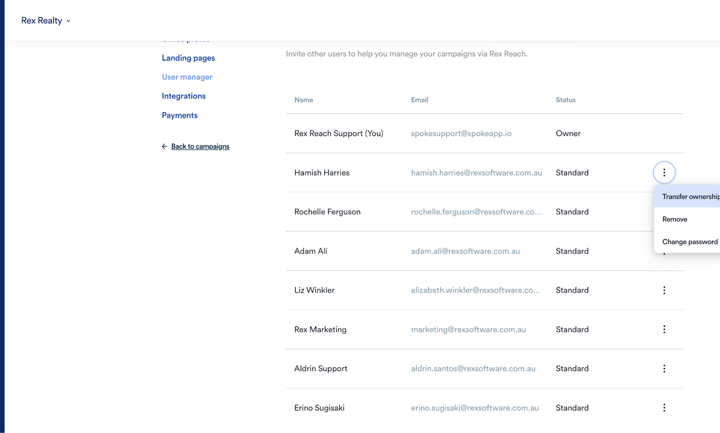Open the options menu for Liz Winkler
Screen dimensions: 720x433
664,290
